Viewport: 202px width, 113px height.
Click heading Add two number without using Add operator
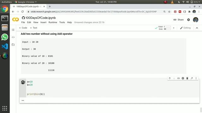pyautogui.click(x=47, y=34)
